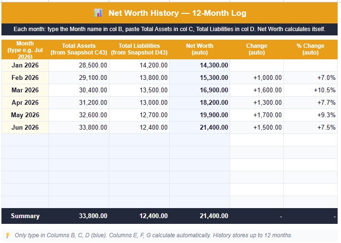The image size is (341, 243).
Task: Click empty Total Assets cell below '33,800.00' in Jun row
Action: point(79,140)
